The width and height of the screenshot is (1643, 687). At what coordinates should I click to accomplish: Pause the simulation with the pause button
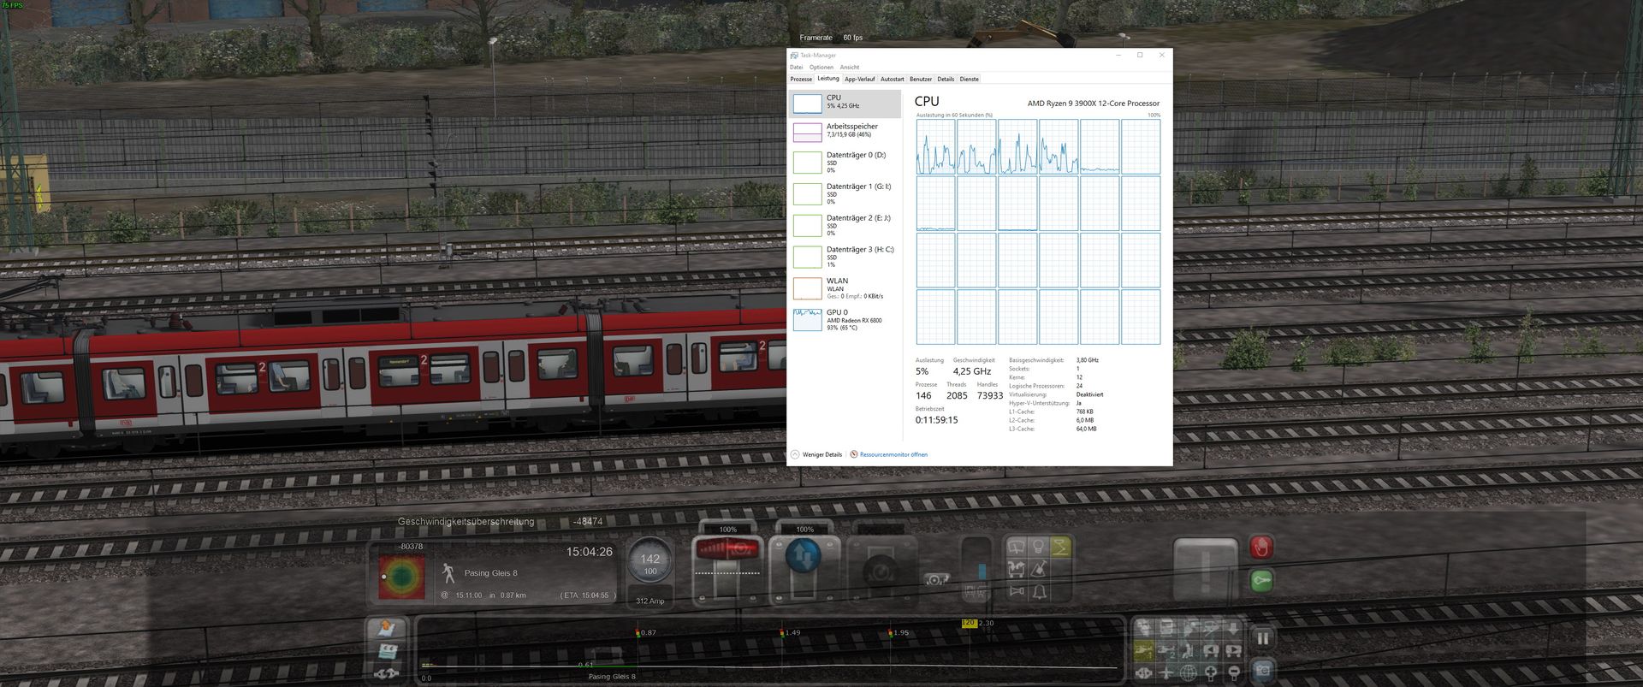click(1262, 638)
